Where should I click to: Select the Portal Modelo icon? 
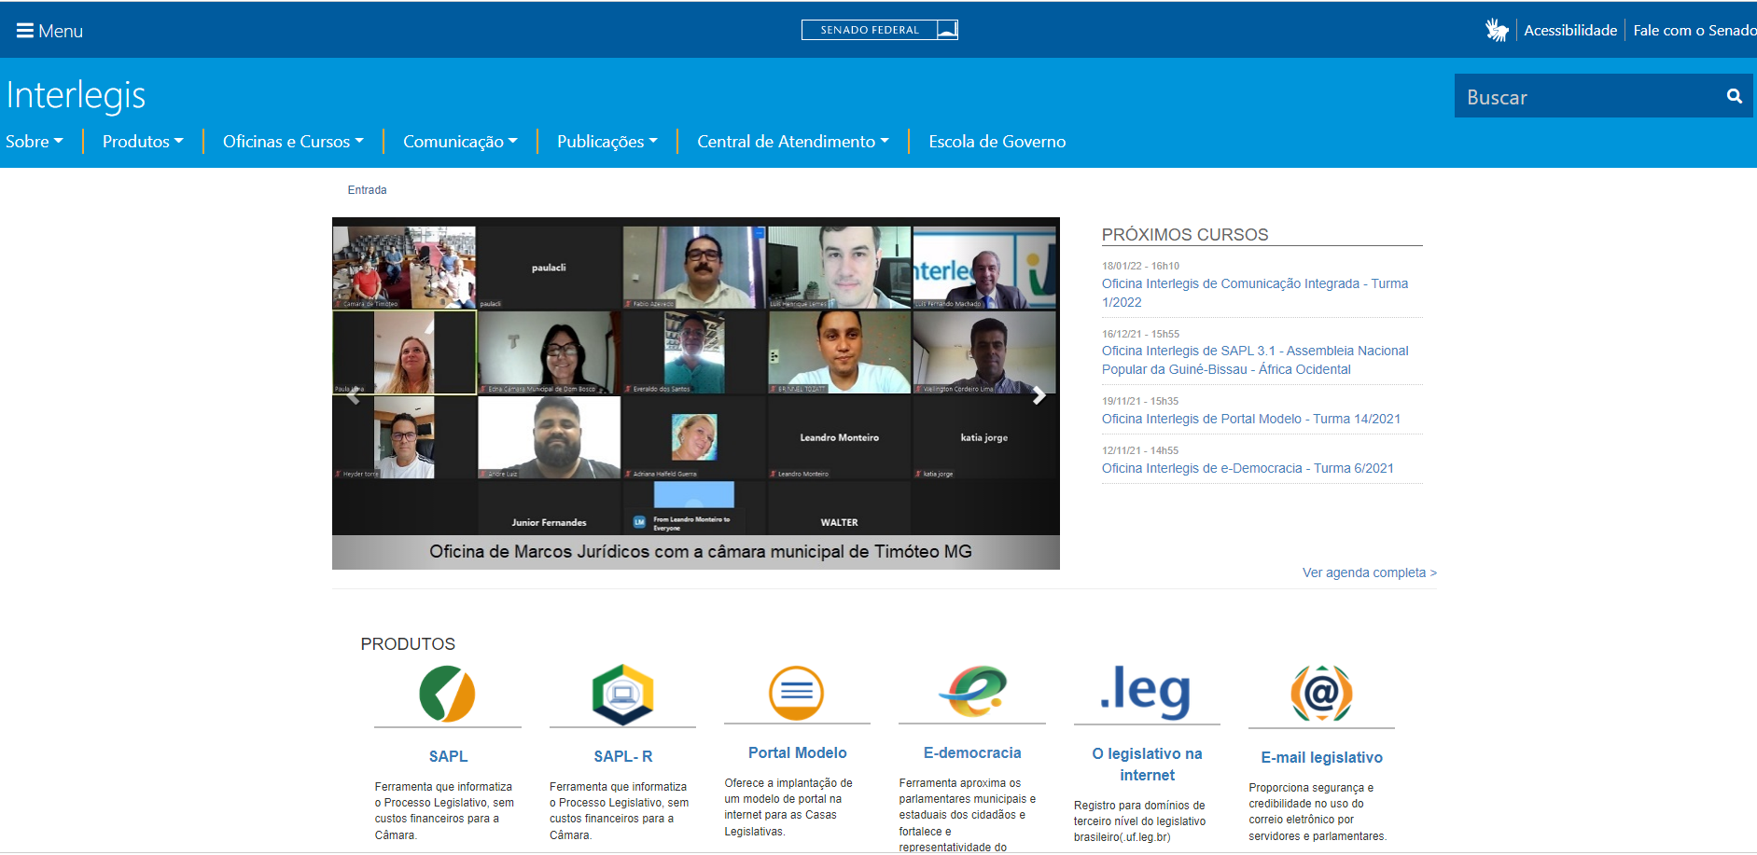click(796, 693)
